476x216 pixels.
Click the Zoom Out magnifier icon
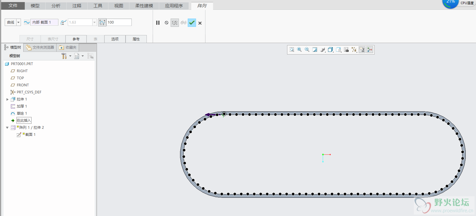(307, 50)
